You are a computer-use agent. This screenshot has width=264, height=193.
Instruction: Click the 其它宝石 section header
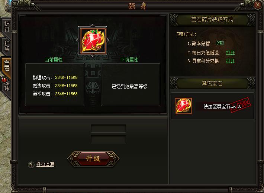pos(212,83)
